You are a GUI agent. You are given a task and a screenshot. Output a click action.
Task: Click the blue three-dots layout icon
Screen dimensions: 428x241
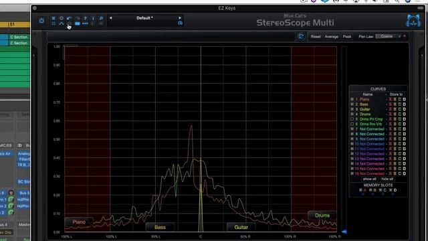(x=85, y=24)
